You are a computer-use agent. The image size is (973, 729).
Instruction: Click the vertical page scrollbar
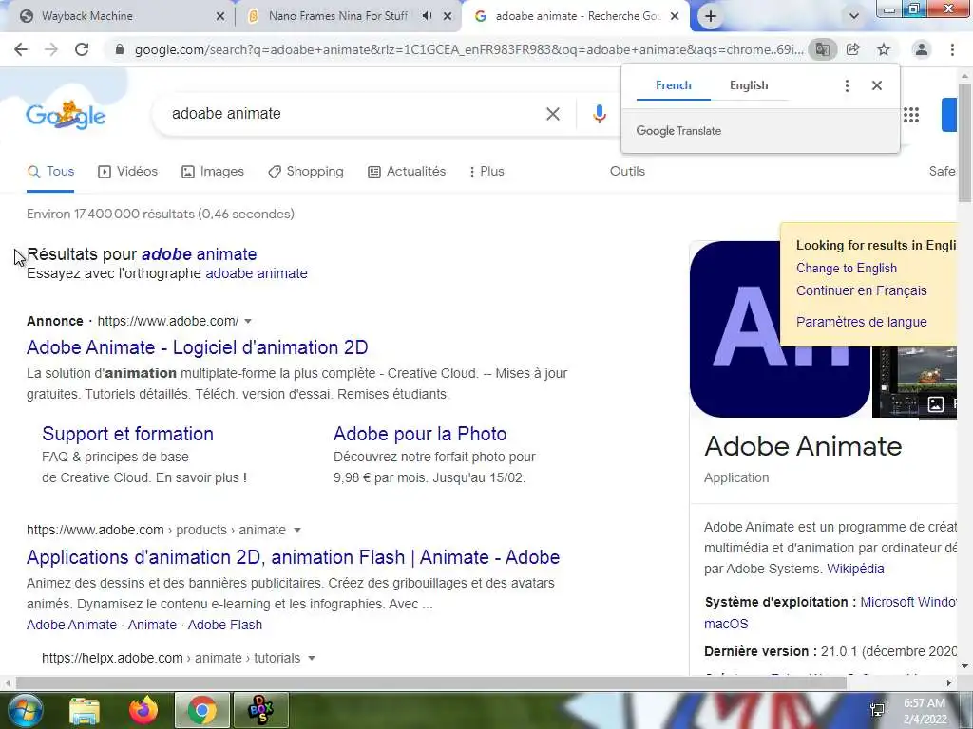pos(965,142)
